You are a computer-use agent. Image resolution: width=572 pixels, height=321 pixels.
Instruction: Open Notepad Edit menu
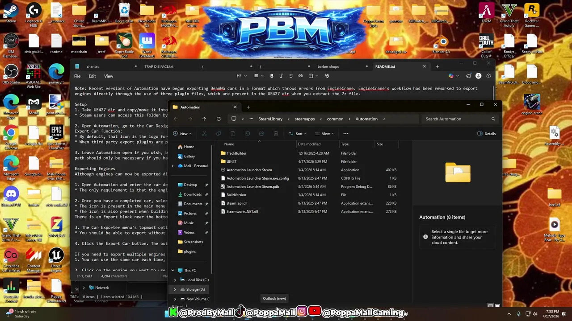(x=92, y=76)
